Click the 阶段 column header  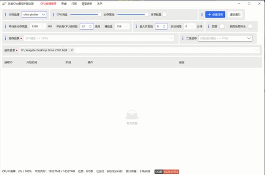(68, 62)
